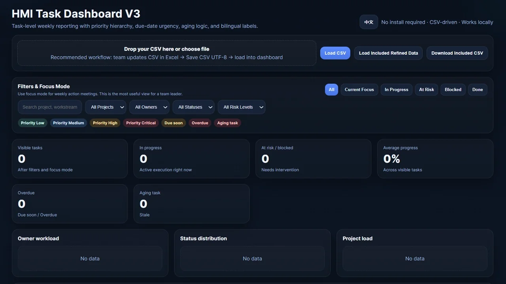The width and height of the screenshot is (506, 284).
Task: Click the CSV drop zone to choose file
Action: pyautogui.click(x=167, y=53)
